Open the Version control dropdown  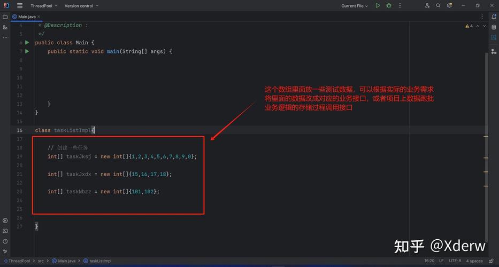[81, 6]
